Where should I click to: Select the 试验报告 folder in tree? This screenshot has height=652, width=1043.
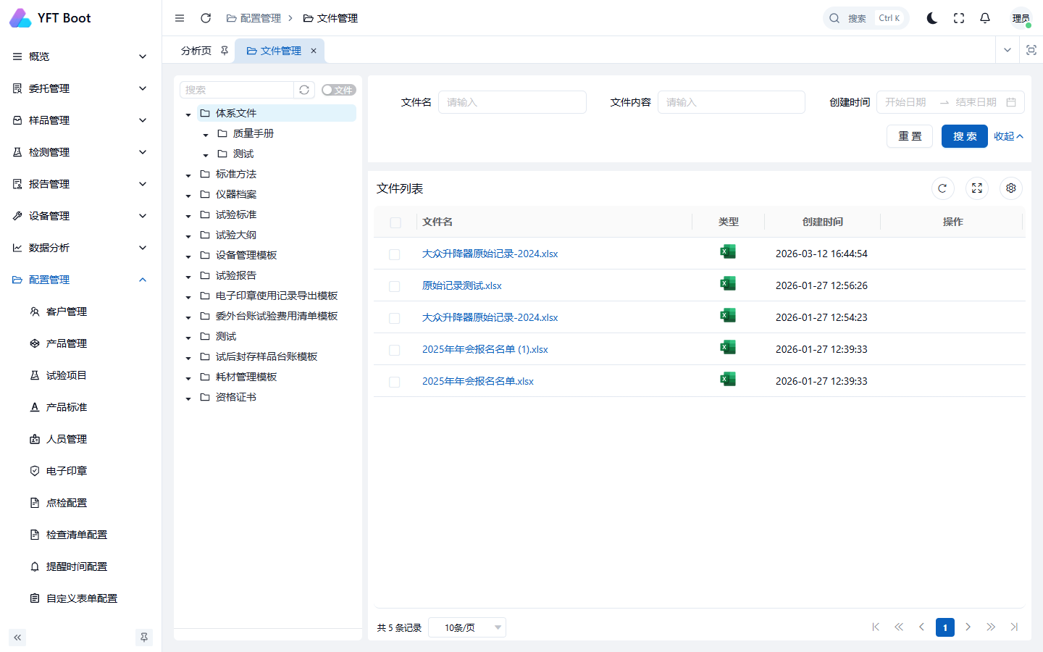point(236,275)
